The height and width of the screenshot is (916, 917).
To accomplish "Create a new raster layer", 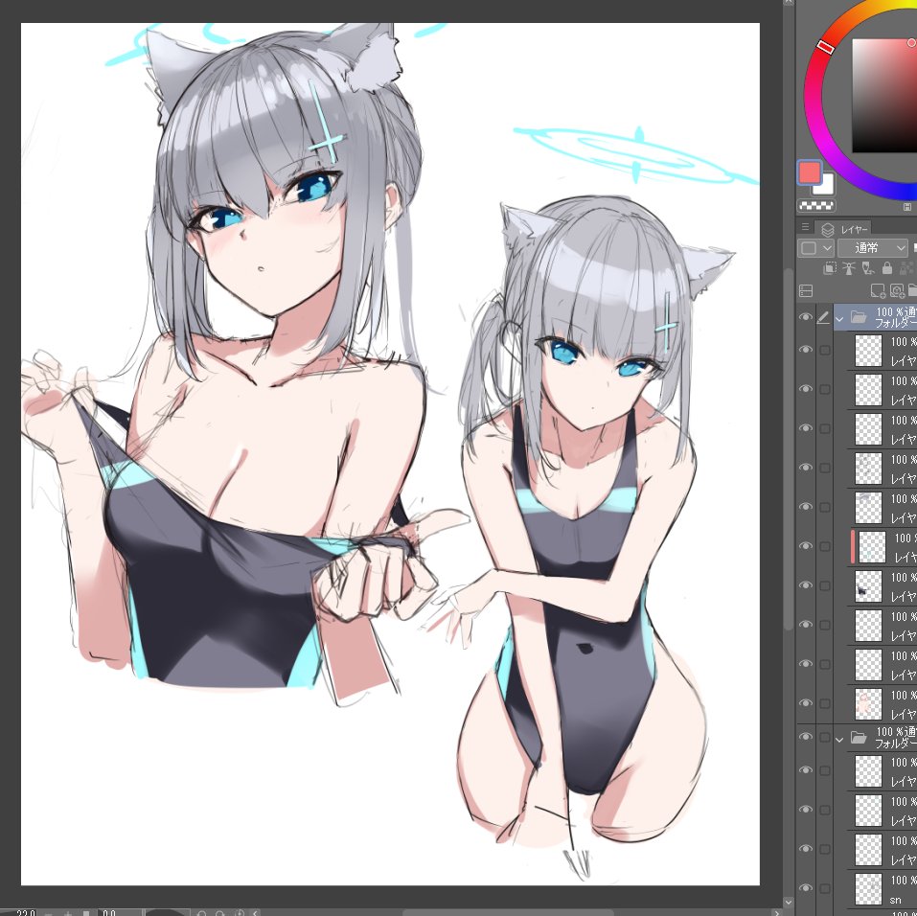I will [877, 290].
